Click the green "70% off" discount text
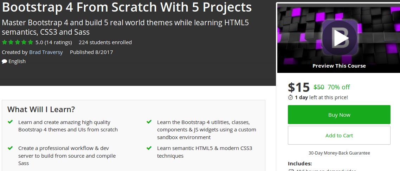Screen dimensions: 400x171 338,87
